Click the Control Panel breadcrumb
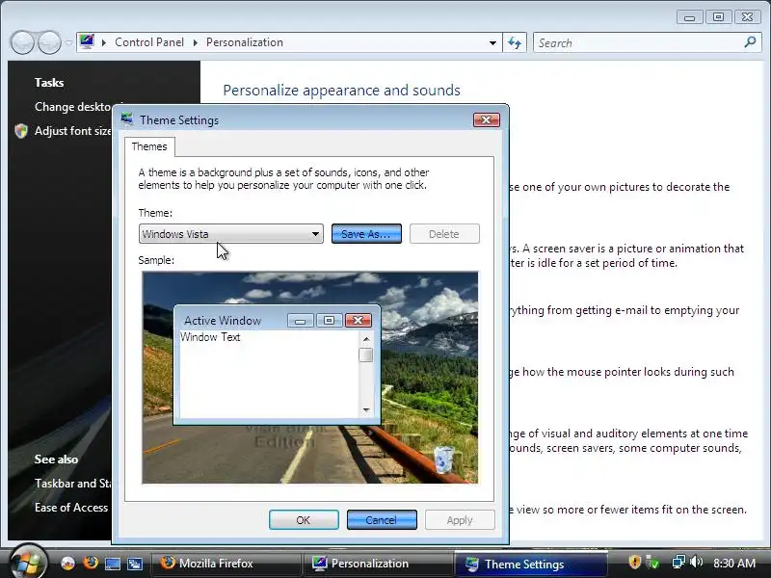The image size is (771, 578). [149, 42]
